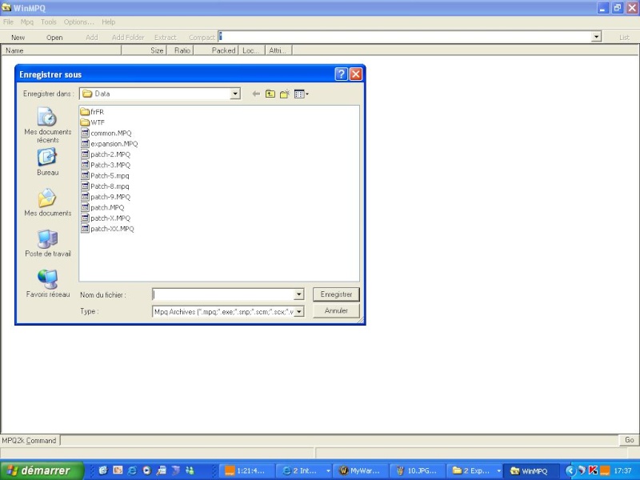Click the MPQ2k Command input field
Screen dimensions: 640x480
(x=339, y=441)
